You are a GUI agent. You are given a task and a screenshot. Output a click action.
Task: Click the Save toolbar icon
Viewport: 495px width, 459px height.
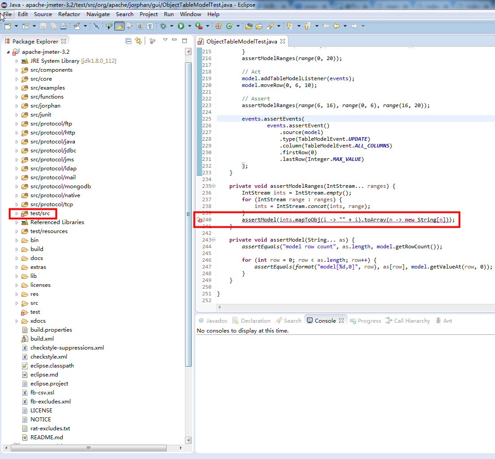(43, 26)
